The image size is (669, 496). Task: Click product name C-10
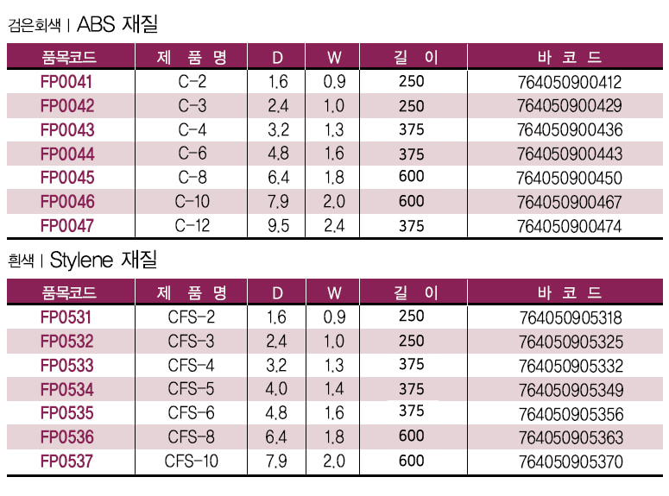pyautogui.click(x=192, y=202)
